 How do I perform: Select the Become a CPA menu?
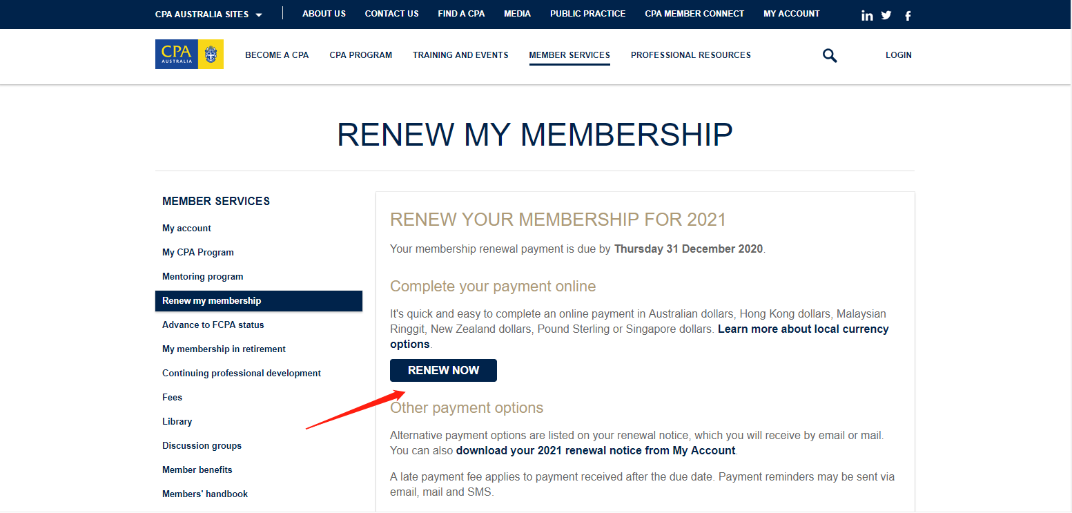tap(277, 55)
